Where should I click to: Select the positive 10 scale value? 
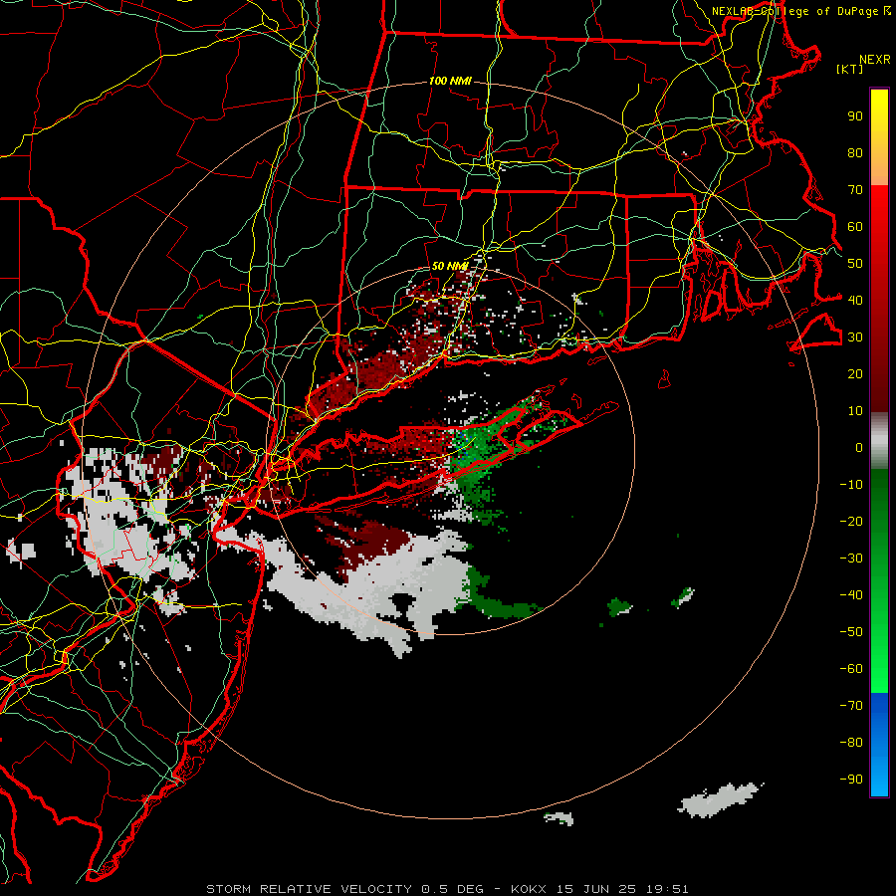pyautogui.click(x=855, y=411)
